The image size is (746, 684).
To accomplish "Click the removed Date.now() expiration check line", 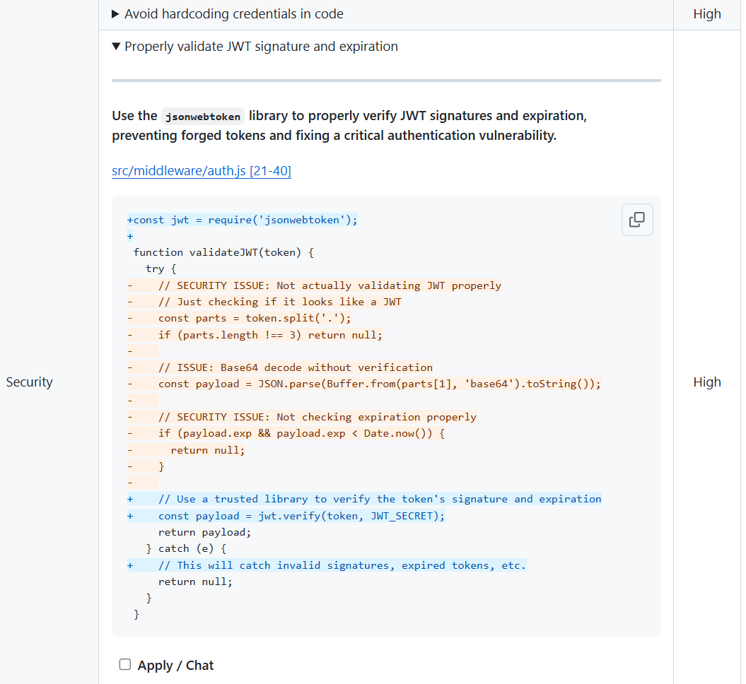I will click(301, 433).
